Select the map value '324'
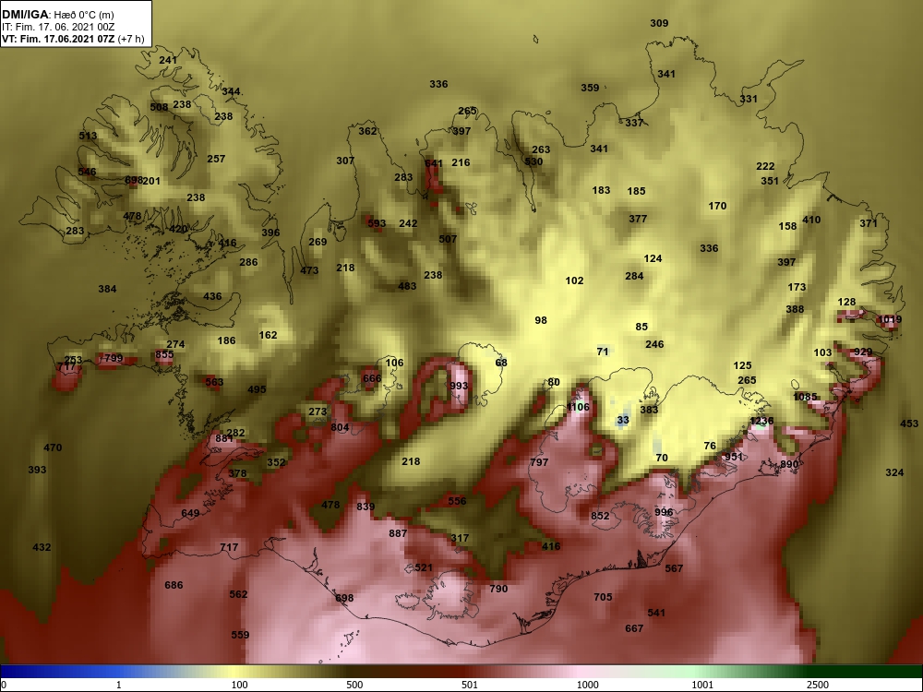Screen dimensions: 923x692 (x=894, y=472)
